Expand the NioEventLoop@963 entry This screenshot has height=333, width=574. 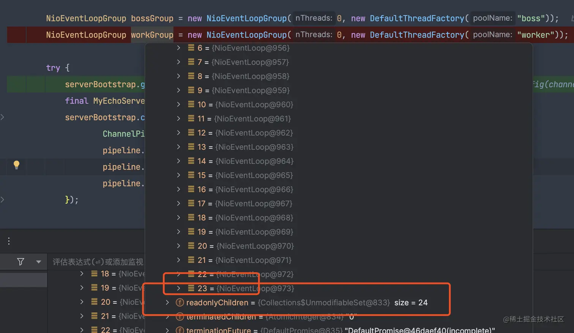(x=178, y=147)
